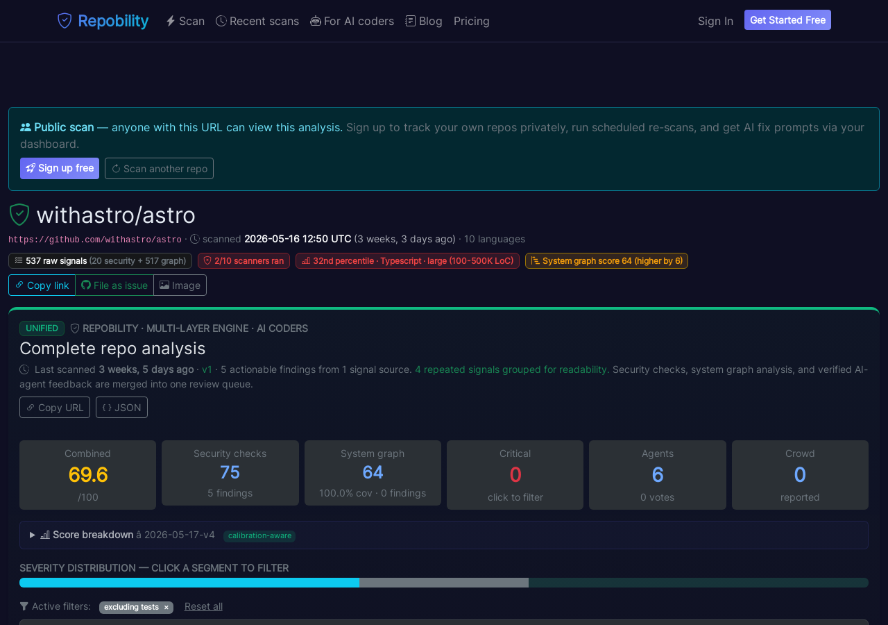Click the Agents 6 card
The image size is (888, 625).
(x=658, y=475)
